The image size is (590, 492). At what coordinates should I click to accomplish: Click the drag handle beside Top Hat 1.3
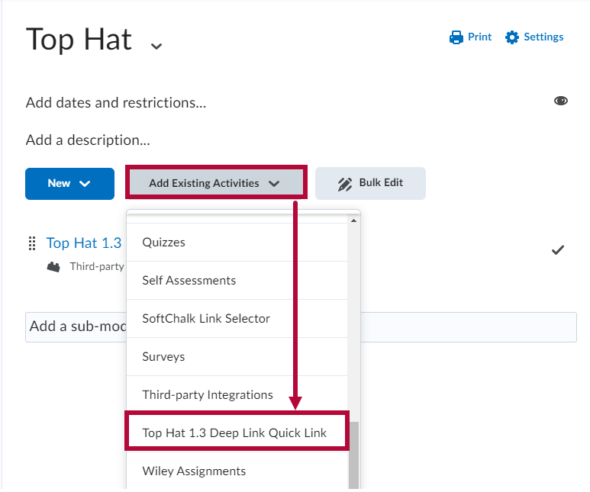(32, 243)
